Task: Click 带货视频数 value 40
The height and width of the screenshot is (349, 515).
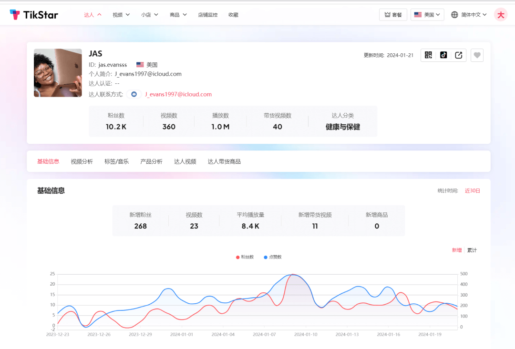Action: tap(278, 127)
